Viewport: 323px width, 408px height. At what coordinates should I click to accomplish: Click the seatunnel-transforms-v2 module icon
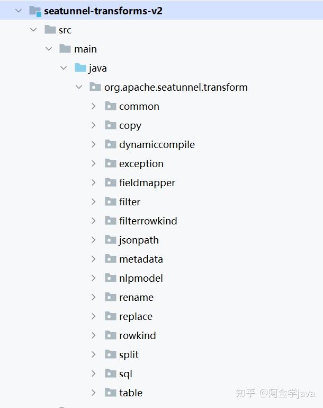point(35,11)
